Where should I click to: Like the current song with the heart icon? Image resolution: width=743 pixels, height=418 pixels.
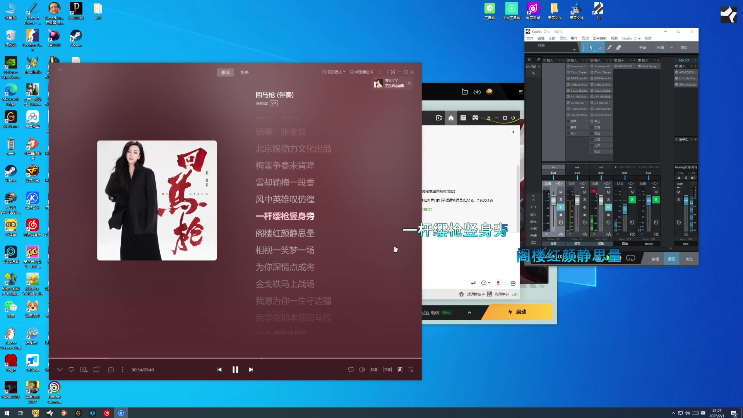click(x=71, y=370)
